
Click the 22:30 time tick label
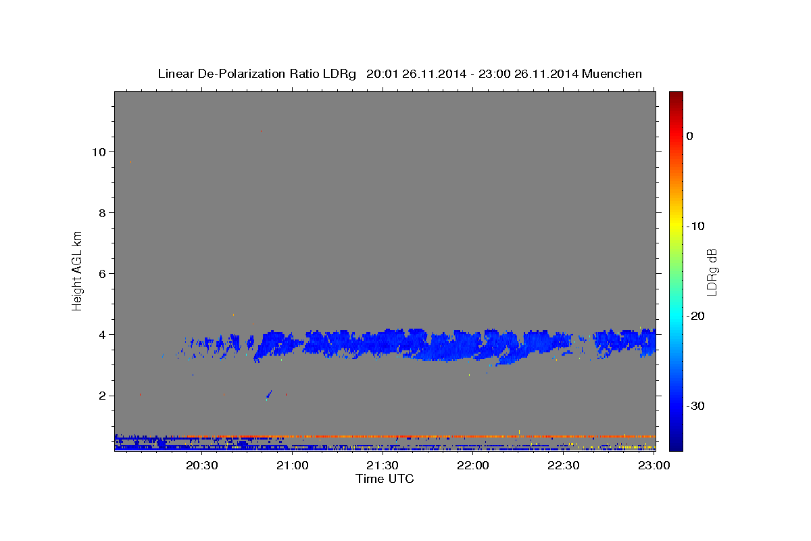564,465
